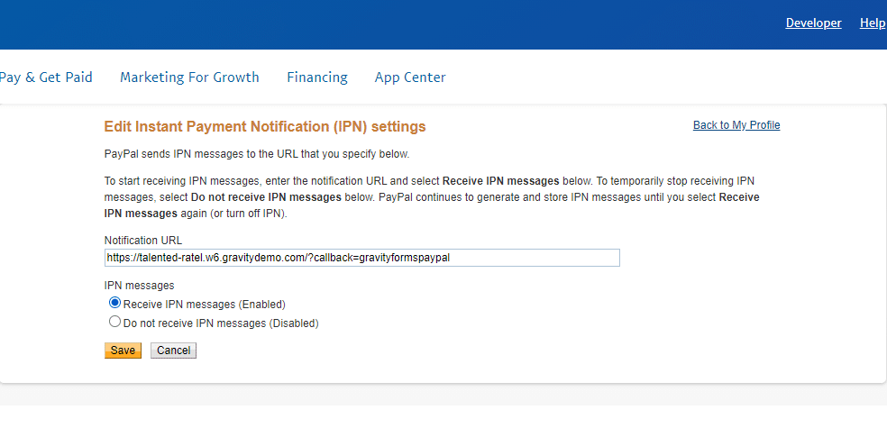Click the 'IPN messages' section label
The height and width of the screenshot is (428, 887).
point(139,286)
